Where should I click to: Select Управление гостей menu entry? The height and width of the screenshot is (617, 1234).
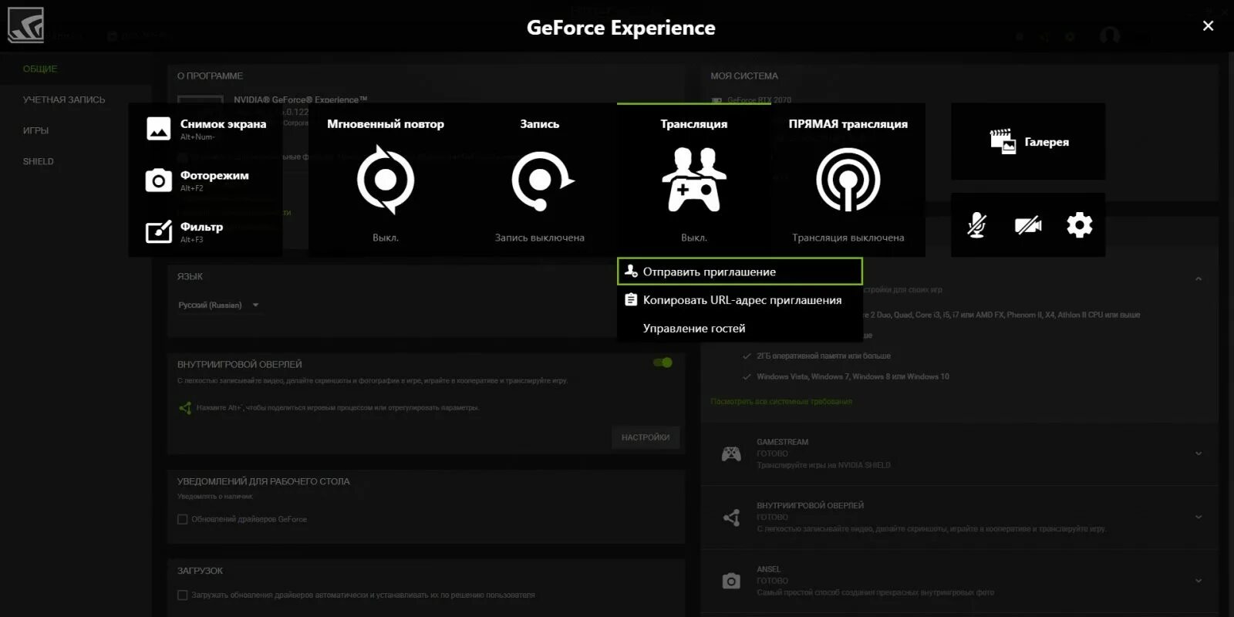(x=740, y=329)
